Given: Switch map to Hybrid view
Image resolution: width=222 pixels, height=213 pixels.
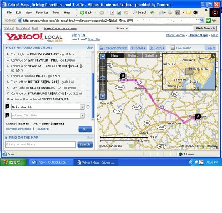Looking at the screenshot, I should (133, 55).
